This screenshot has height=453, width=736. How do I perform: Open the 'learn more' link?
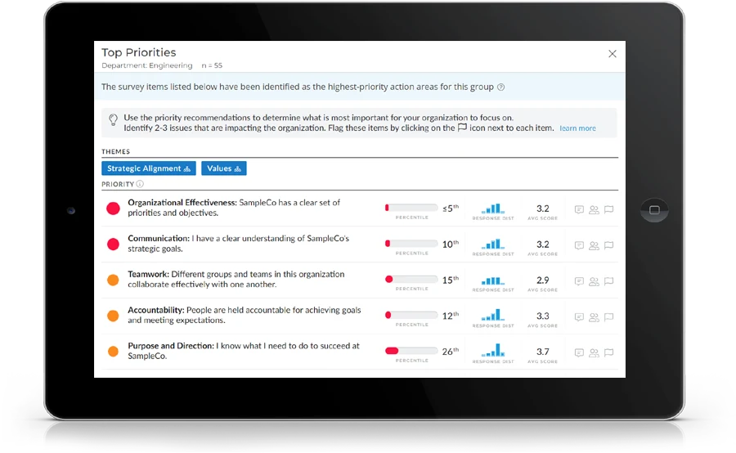[577, 128]
